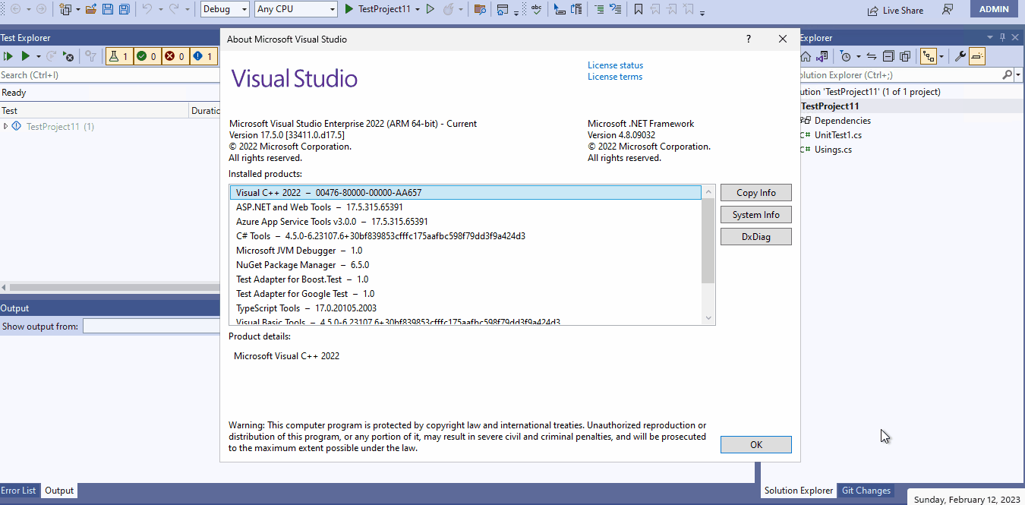This screenshot has height=505, width=1025.
Task: Open the Git Changes tab
Action: click(x=866, y=490)
